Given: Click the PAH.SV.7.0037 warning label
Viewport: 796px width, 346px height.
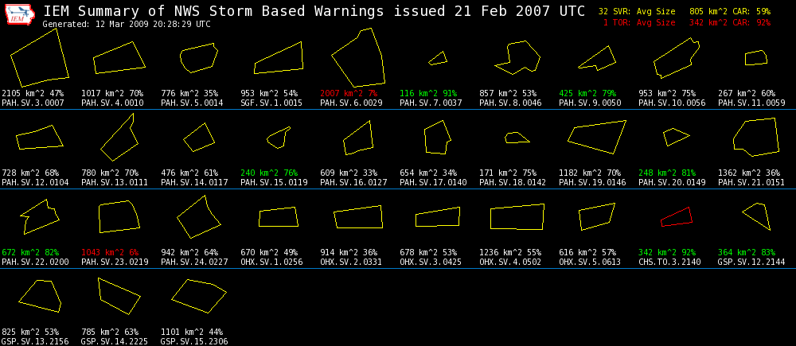Looking at the screenshot, I should point(431,103).
